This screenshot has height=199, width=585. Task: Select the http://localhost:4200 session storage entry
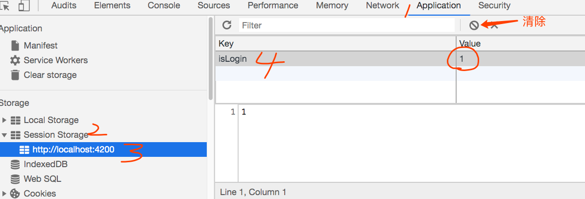(103, 149)
